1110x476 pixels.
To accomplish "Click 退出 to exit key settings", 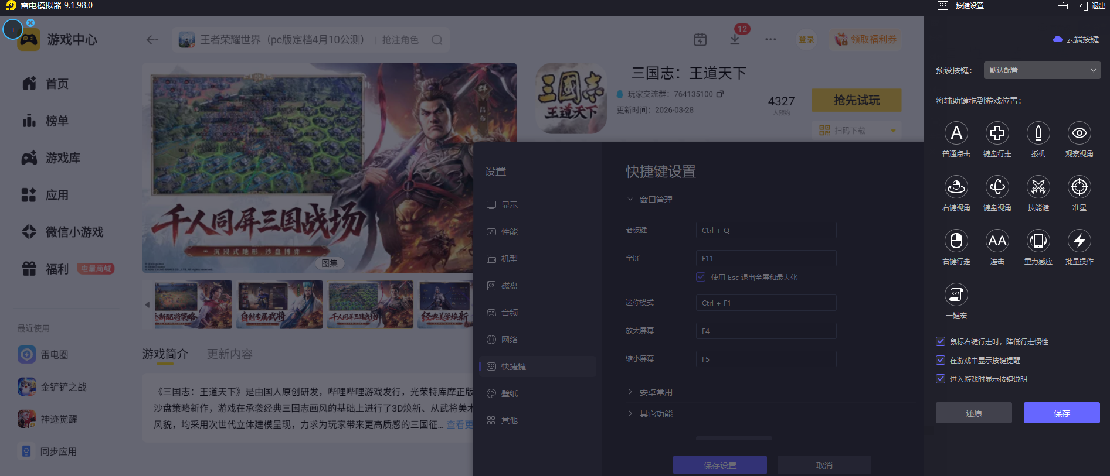I will pyautogui.click(x=1092, y=6).
